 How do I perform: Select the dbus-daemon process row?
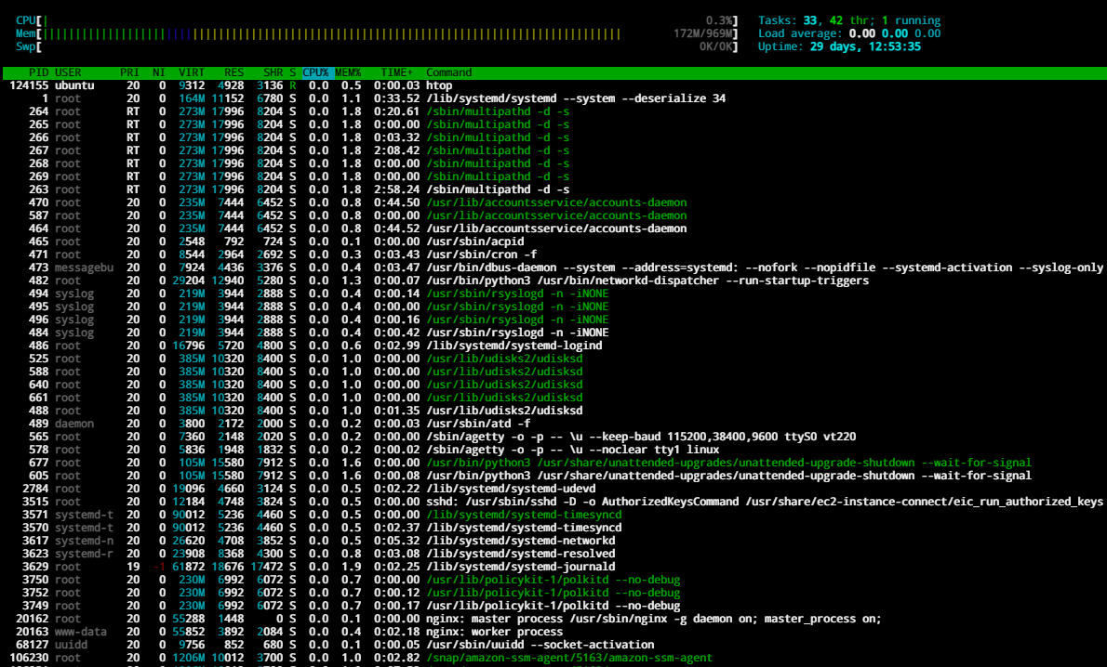coord(553,268)
